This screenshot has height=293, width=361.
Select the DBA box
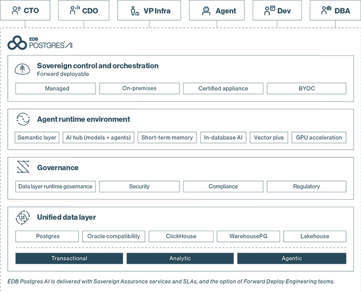[x=335, y=10]
